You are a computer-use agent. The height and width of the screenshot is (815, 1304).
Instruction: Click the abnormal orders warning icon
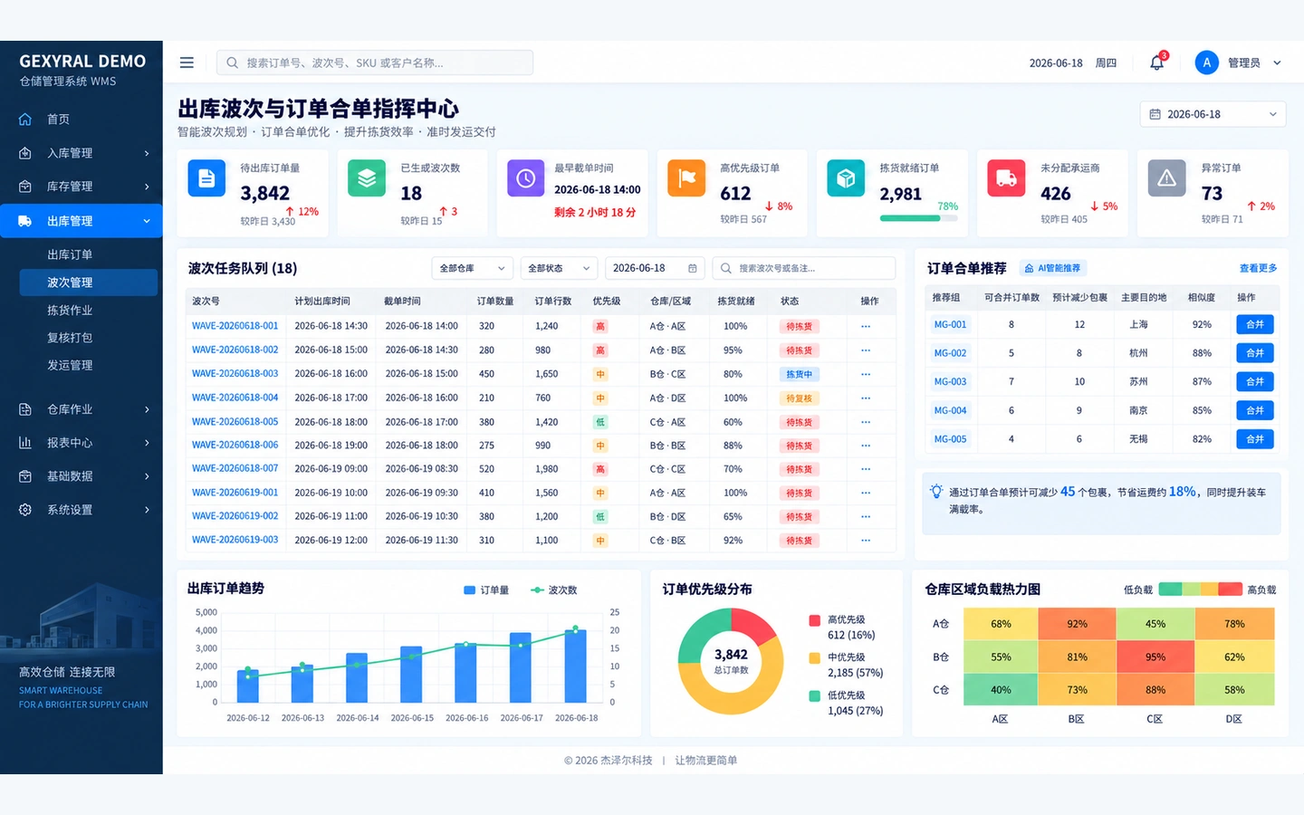click(1166, 177)
